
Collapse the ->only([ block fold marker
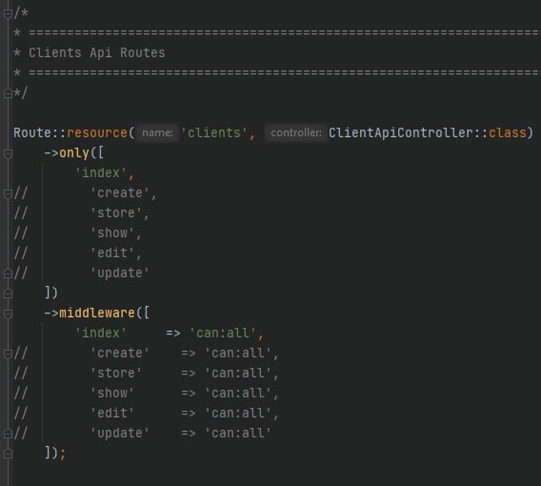(x=8, y=153)
